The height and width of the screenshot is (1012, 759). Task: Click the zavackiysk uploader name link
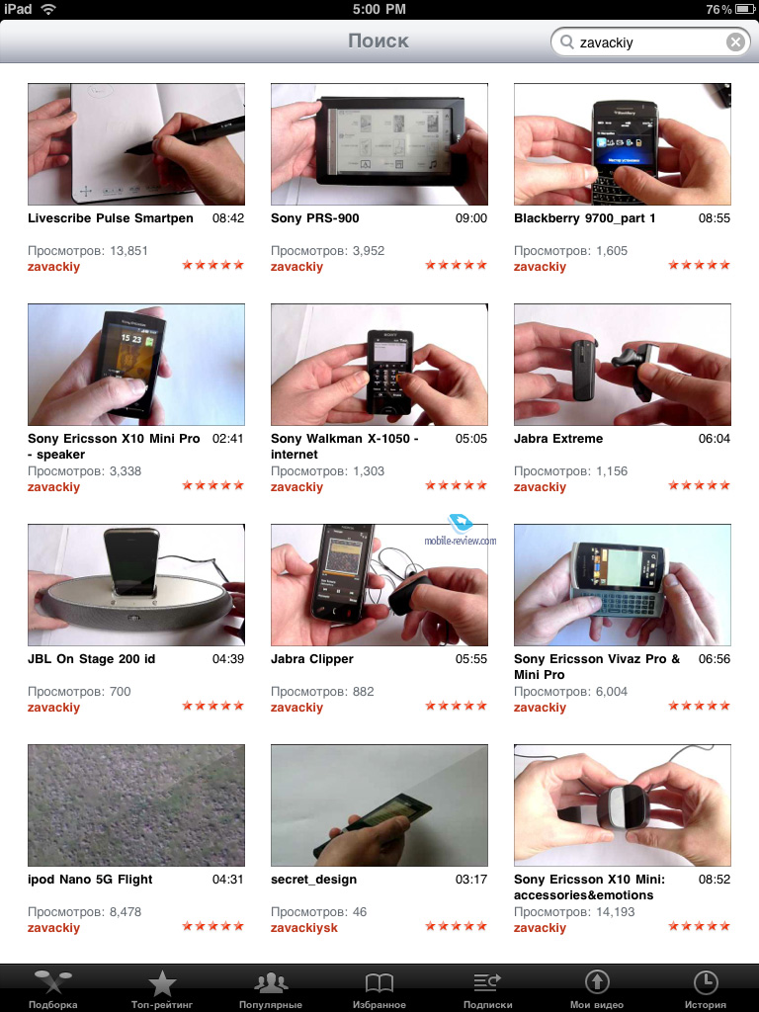pos(304,928)
